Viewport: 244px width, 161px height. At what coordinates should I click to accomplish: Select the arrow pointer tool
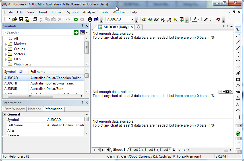(x=238, y=29)
